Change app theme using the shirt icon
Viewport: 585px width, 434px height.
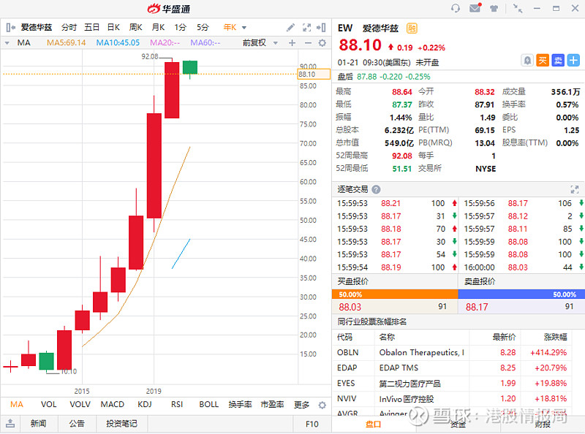coord(495,8)
